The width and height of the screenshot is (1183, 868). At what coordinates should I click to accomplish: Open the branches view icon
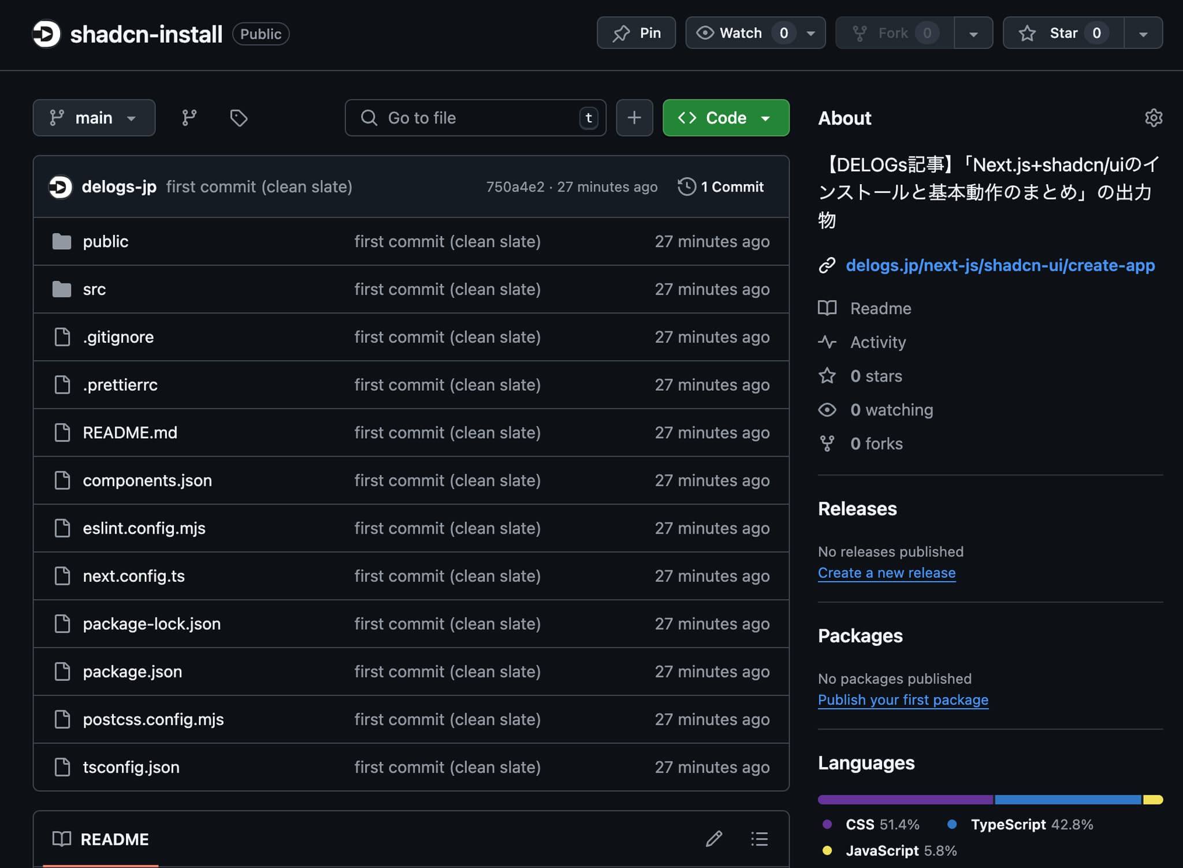pos(189,118)
